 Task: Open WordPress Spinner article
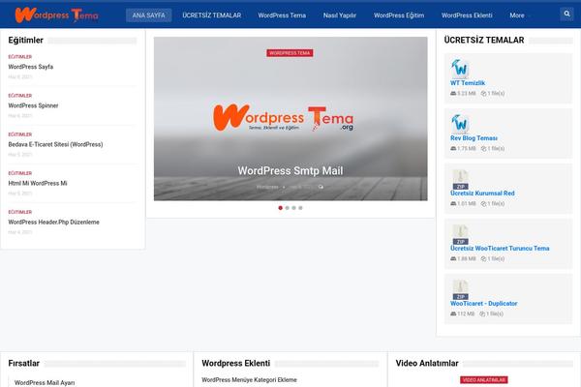click(x=33, y=105)
